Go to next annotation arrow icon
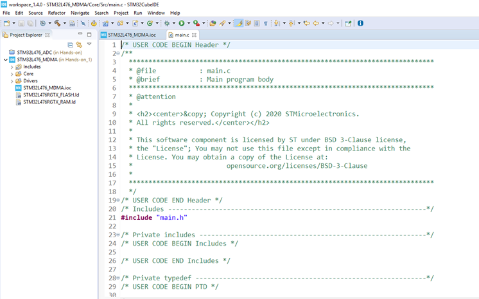 277,23
